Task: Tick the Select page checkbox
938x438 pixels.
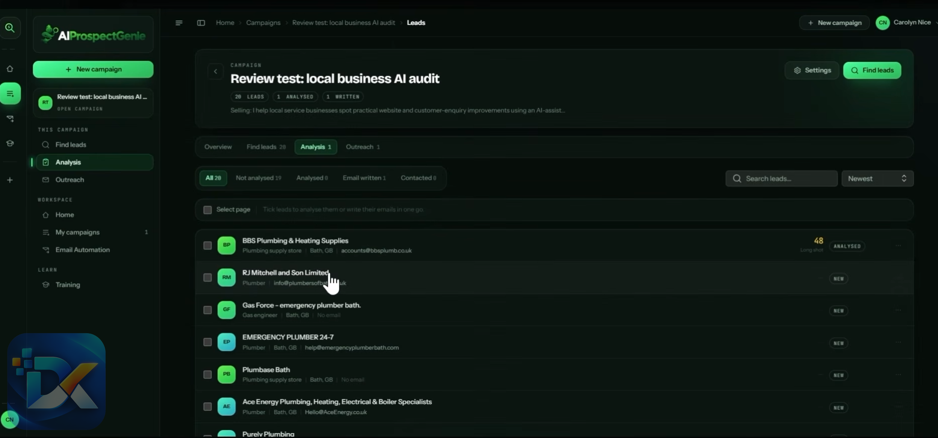Action: click(x=207, y=210)
